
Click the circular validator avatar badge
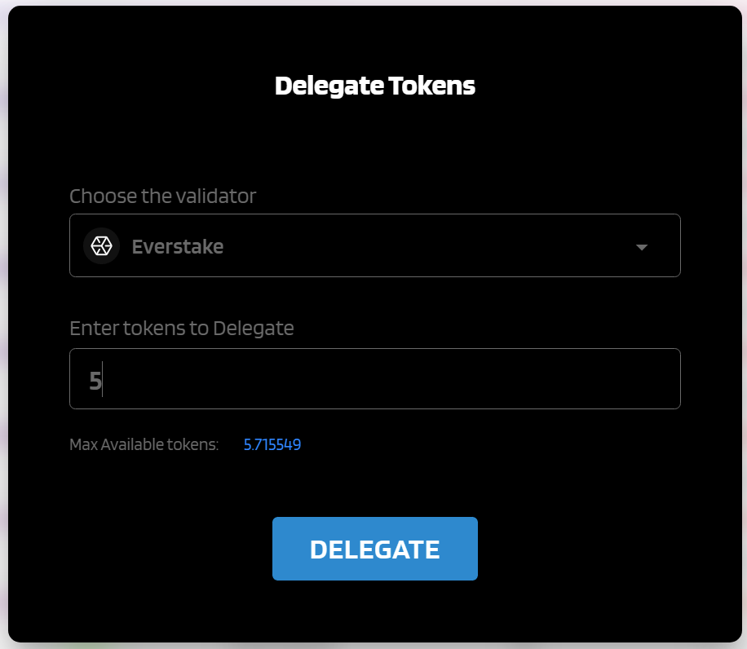tap(101, 245)
